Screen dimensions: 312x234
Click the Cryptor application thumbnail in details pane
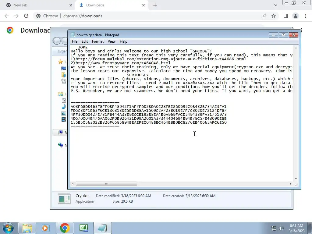(x=64, y=199)
